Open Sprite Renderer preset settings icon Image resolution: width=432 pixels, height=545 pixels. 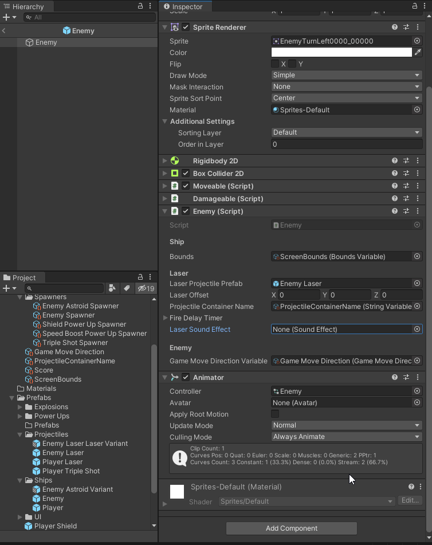(x=406, y=28)
